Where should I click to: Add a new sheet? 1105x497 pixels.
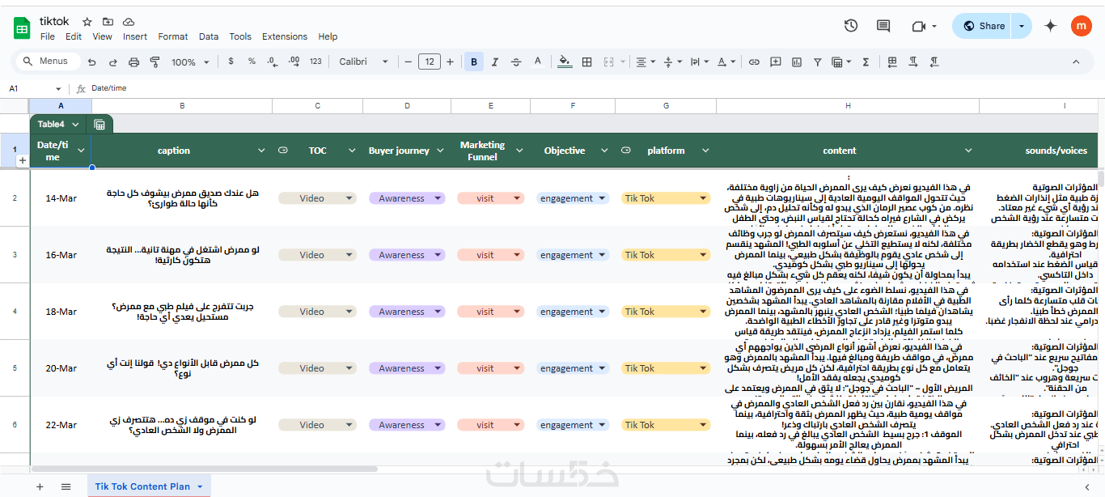point(40,486)
